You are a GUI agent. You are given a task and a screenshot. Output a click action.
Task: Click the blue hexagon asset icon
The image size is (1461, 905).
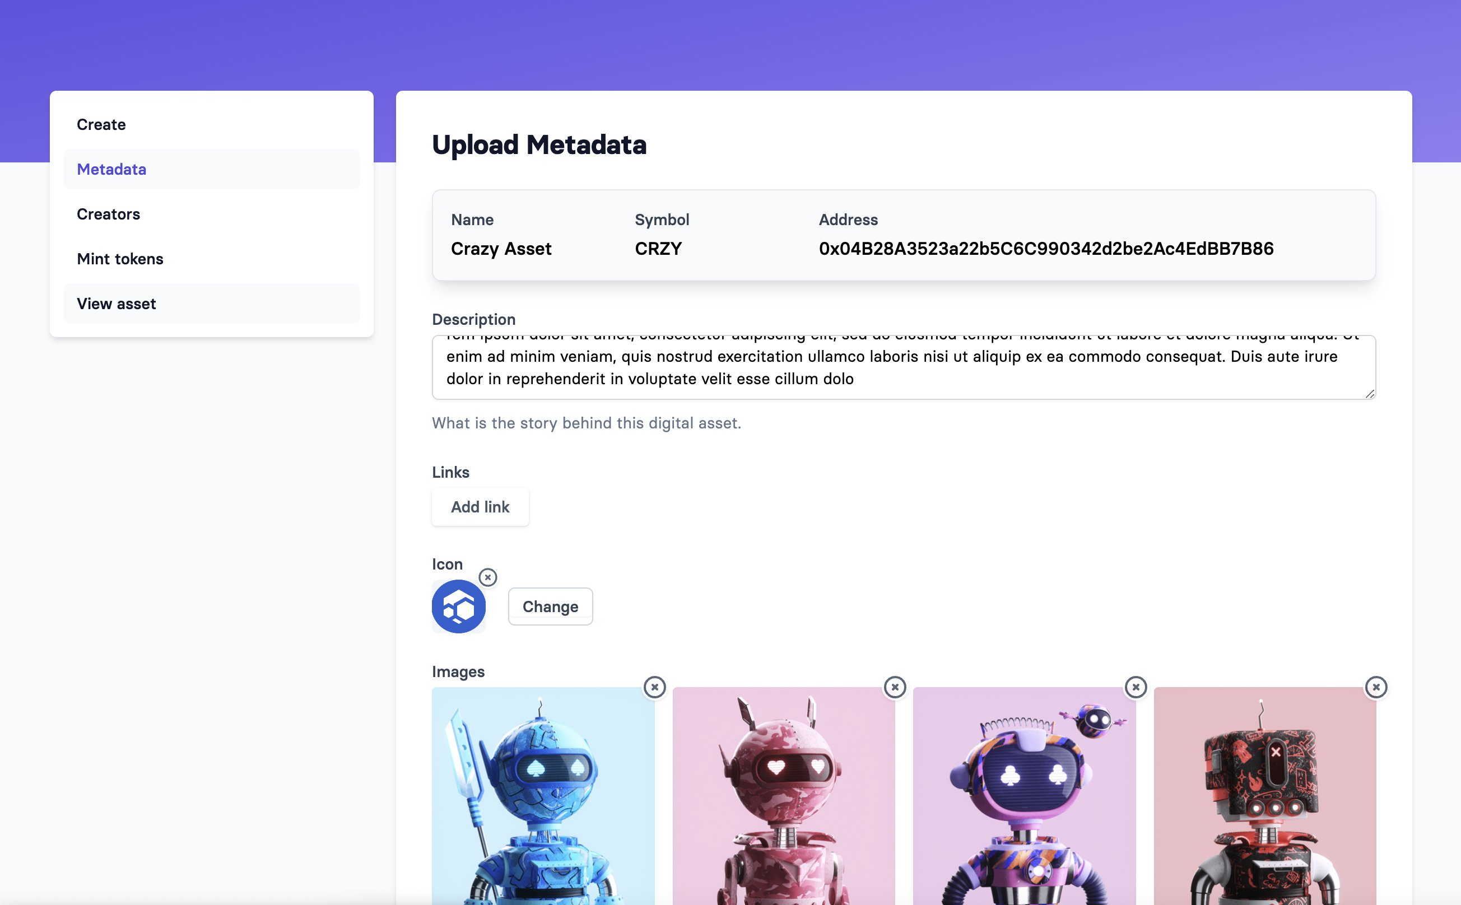click(459, 607)
